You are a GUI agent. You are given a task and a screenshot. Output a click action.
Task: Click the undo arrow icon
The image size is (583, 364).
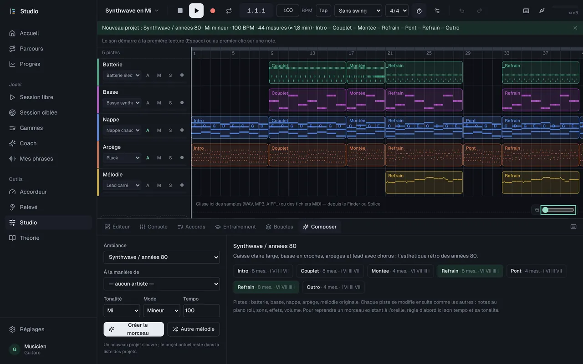pyautogui.click(x=461, y=10)
